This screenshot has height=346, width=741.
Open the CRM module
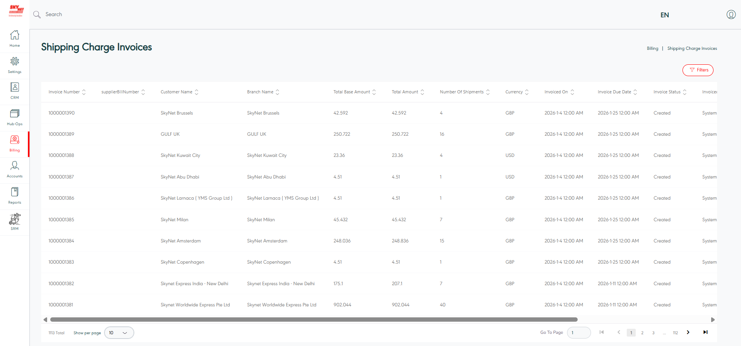point(15,91)
